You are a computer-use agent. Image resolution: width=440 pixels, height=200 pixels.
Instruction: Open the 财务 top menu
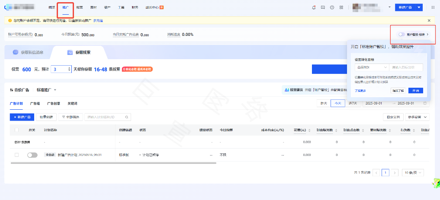(x=135, y=8)
